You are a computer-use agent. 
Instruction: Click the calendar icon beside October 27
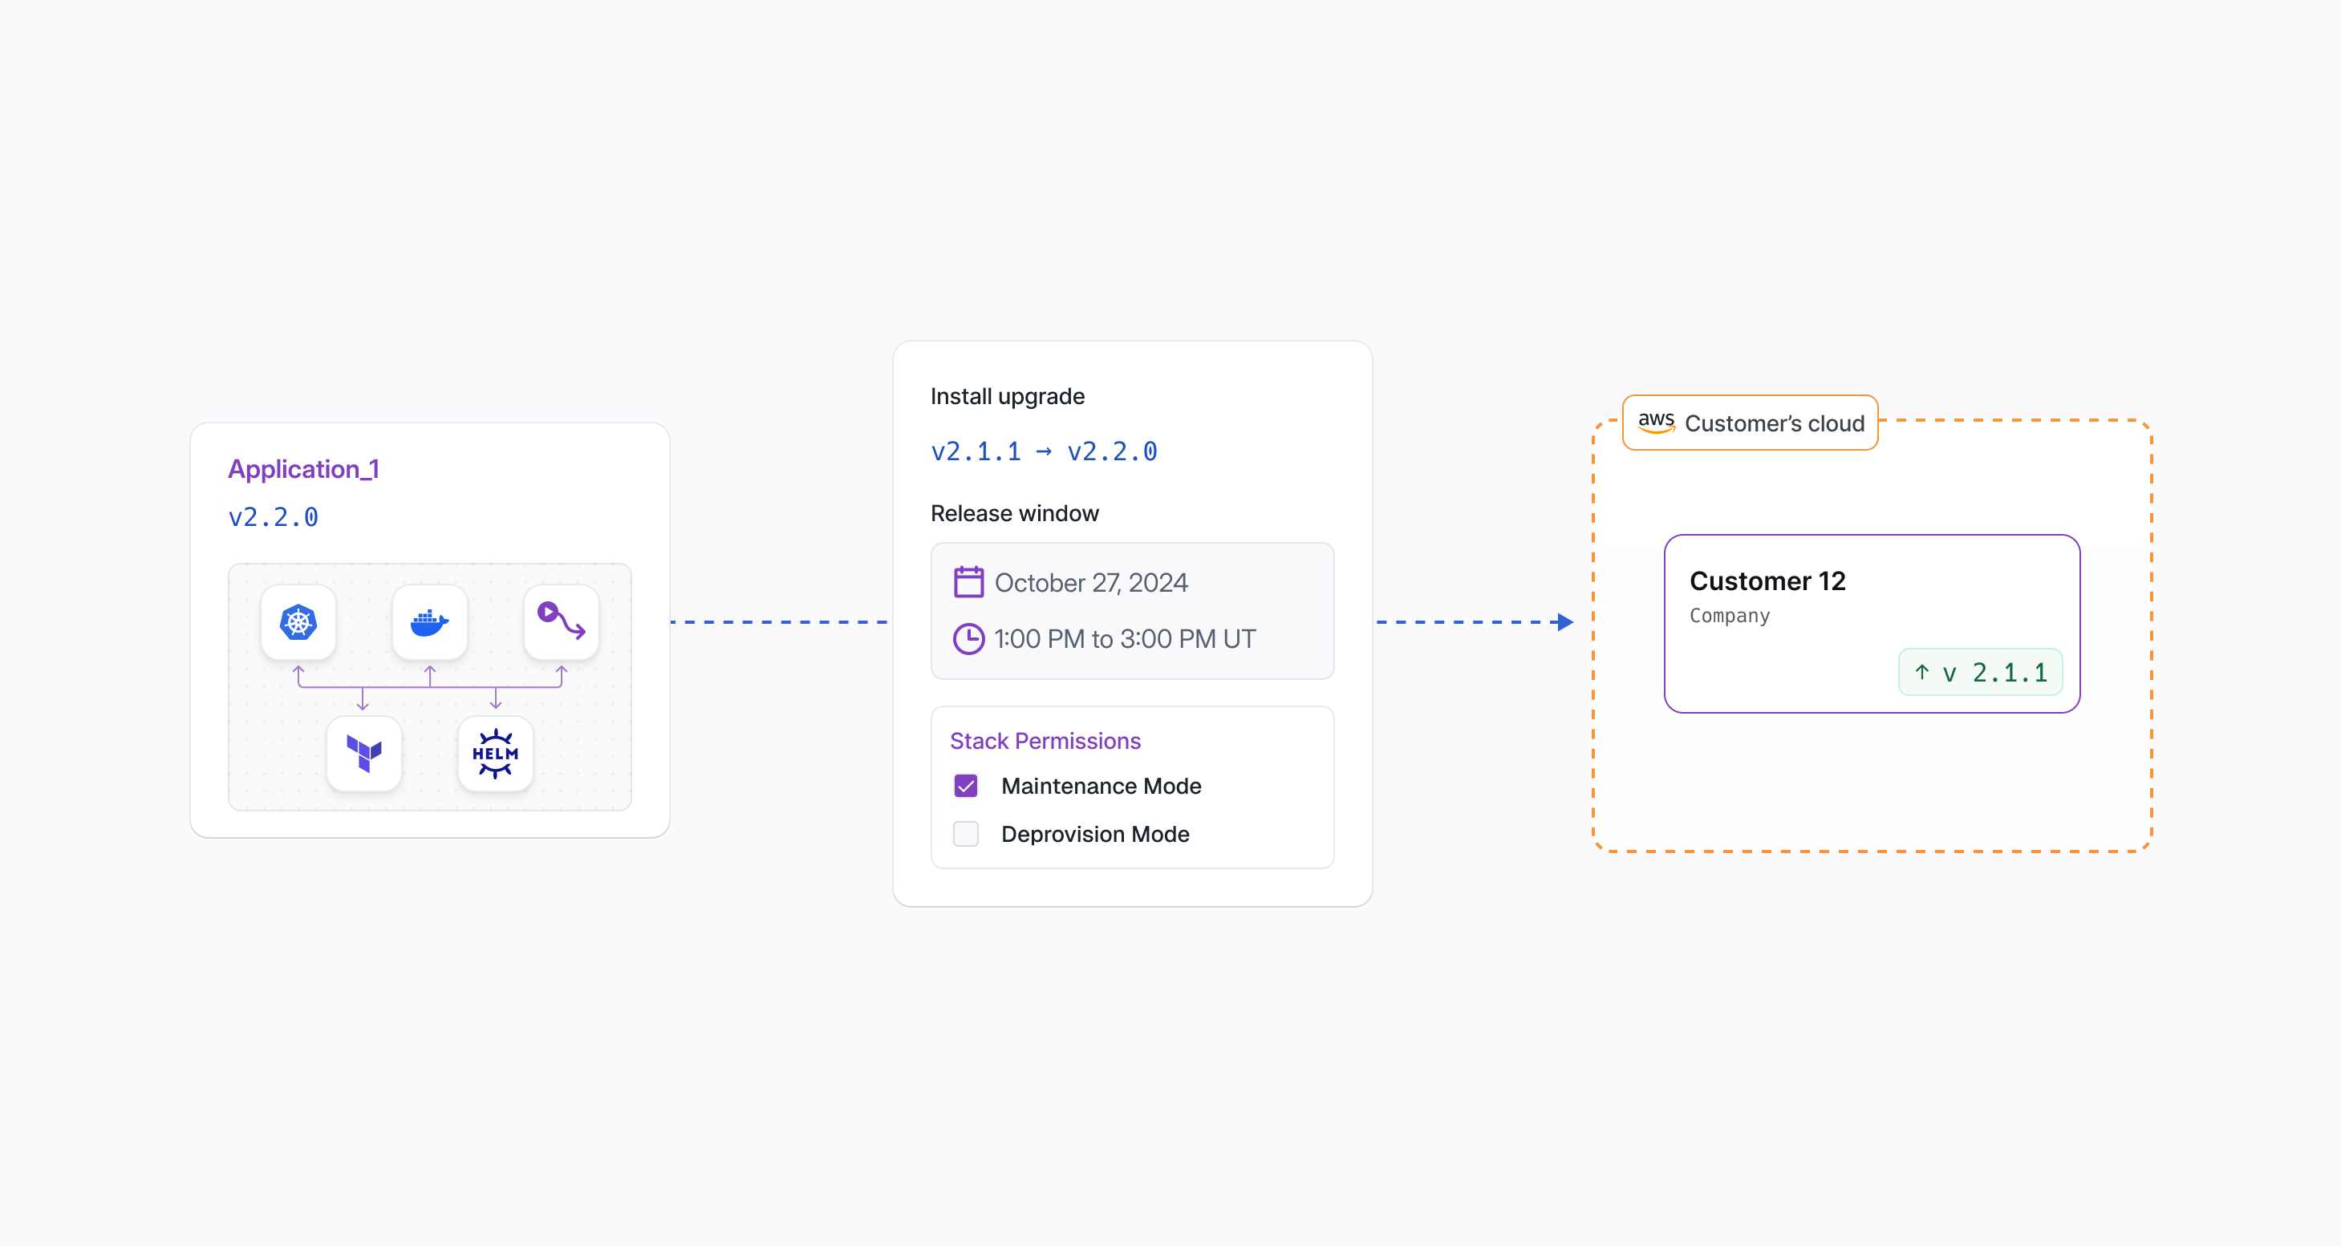968,582
